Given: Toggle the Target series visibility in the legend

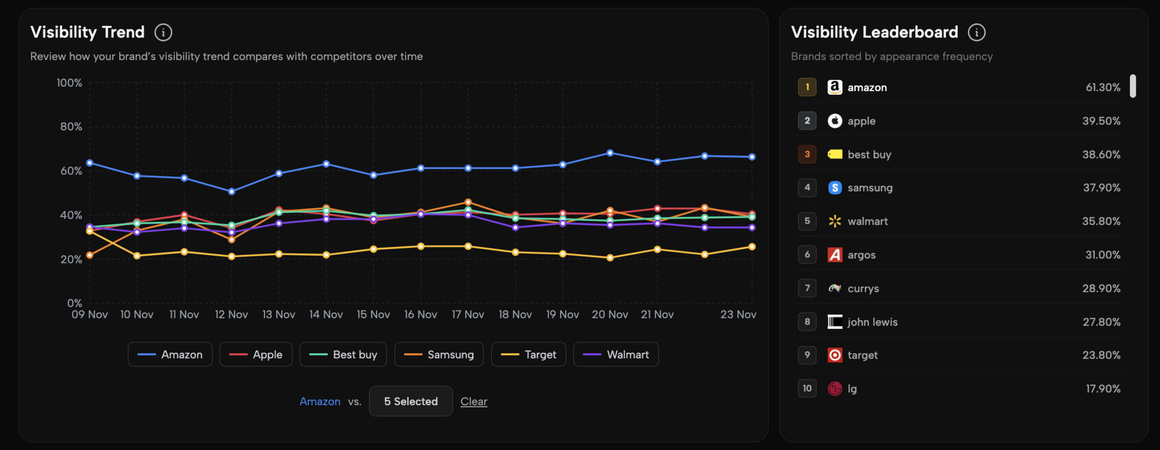Looking at the screenshot, I should 528,354.
